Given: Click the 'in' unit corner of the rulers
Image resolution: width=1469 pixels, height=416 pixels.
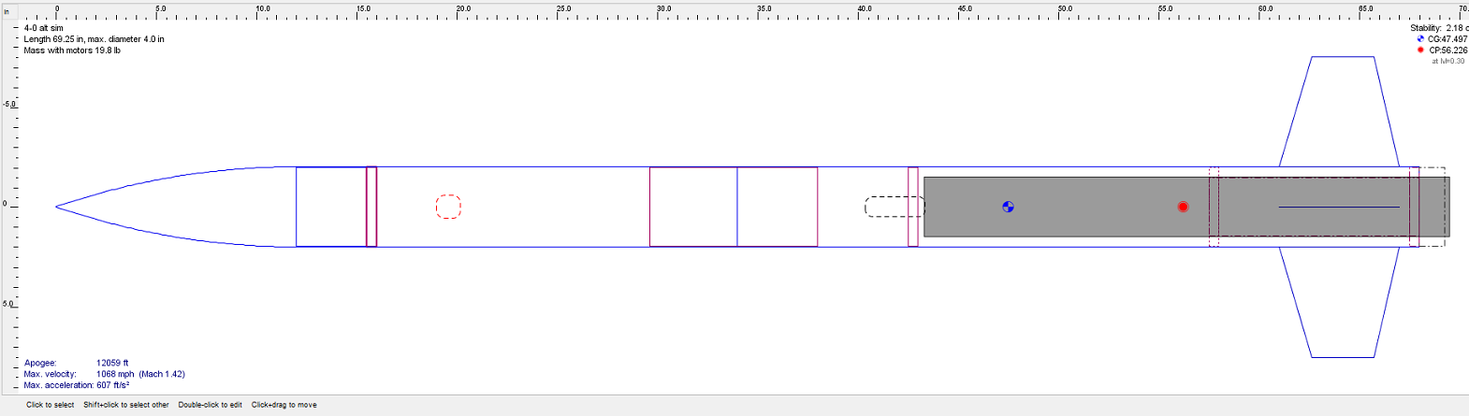Looking at the screenshot, I should [x=7, y=12].
